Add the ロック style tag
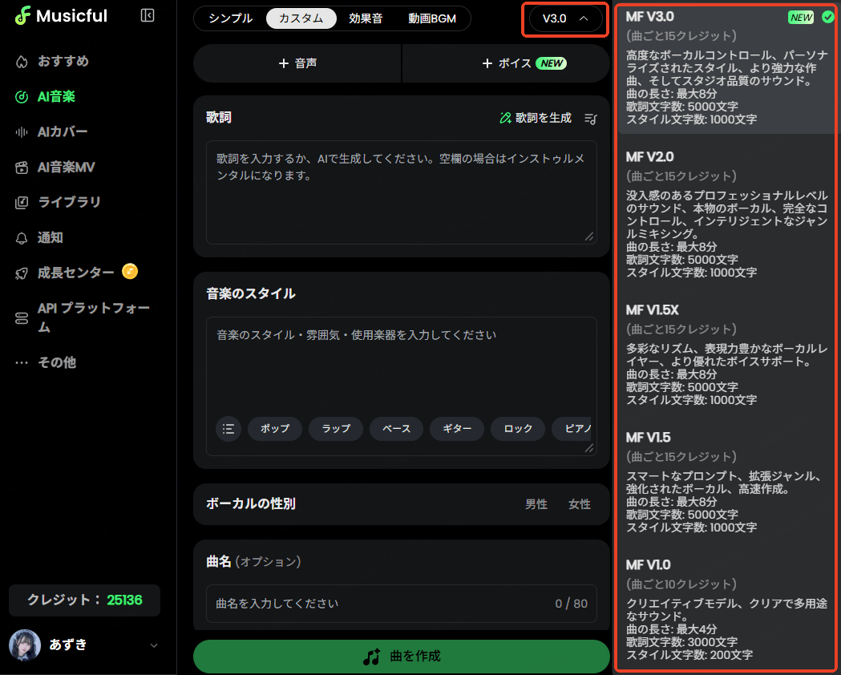The image size is (841, 675). pos(518,429)
